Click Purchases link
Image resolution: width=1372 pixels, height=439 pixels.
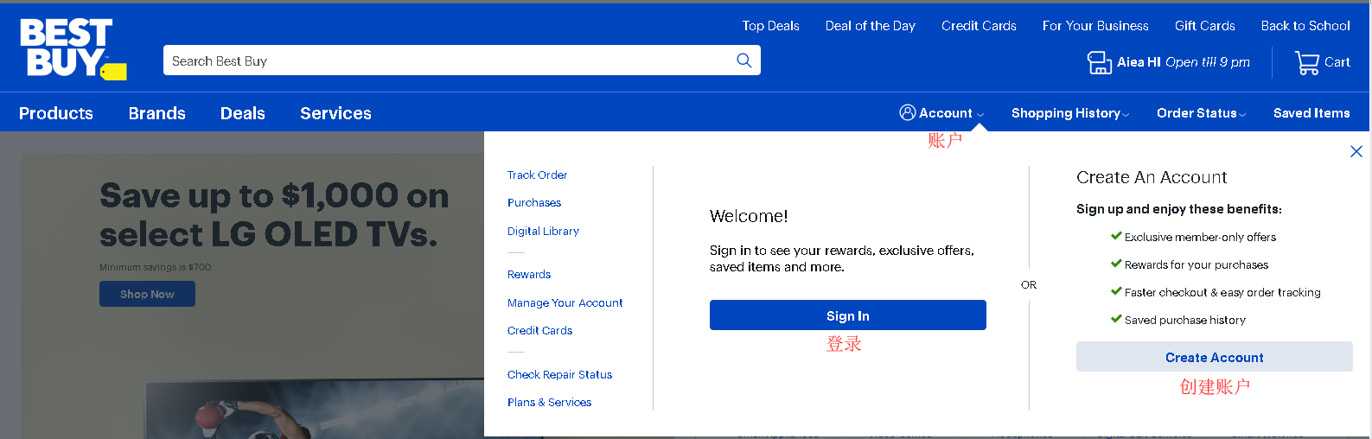coord(534,203)
